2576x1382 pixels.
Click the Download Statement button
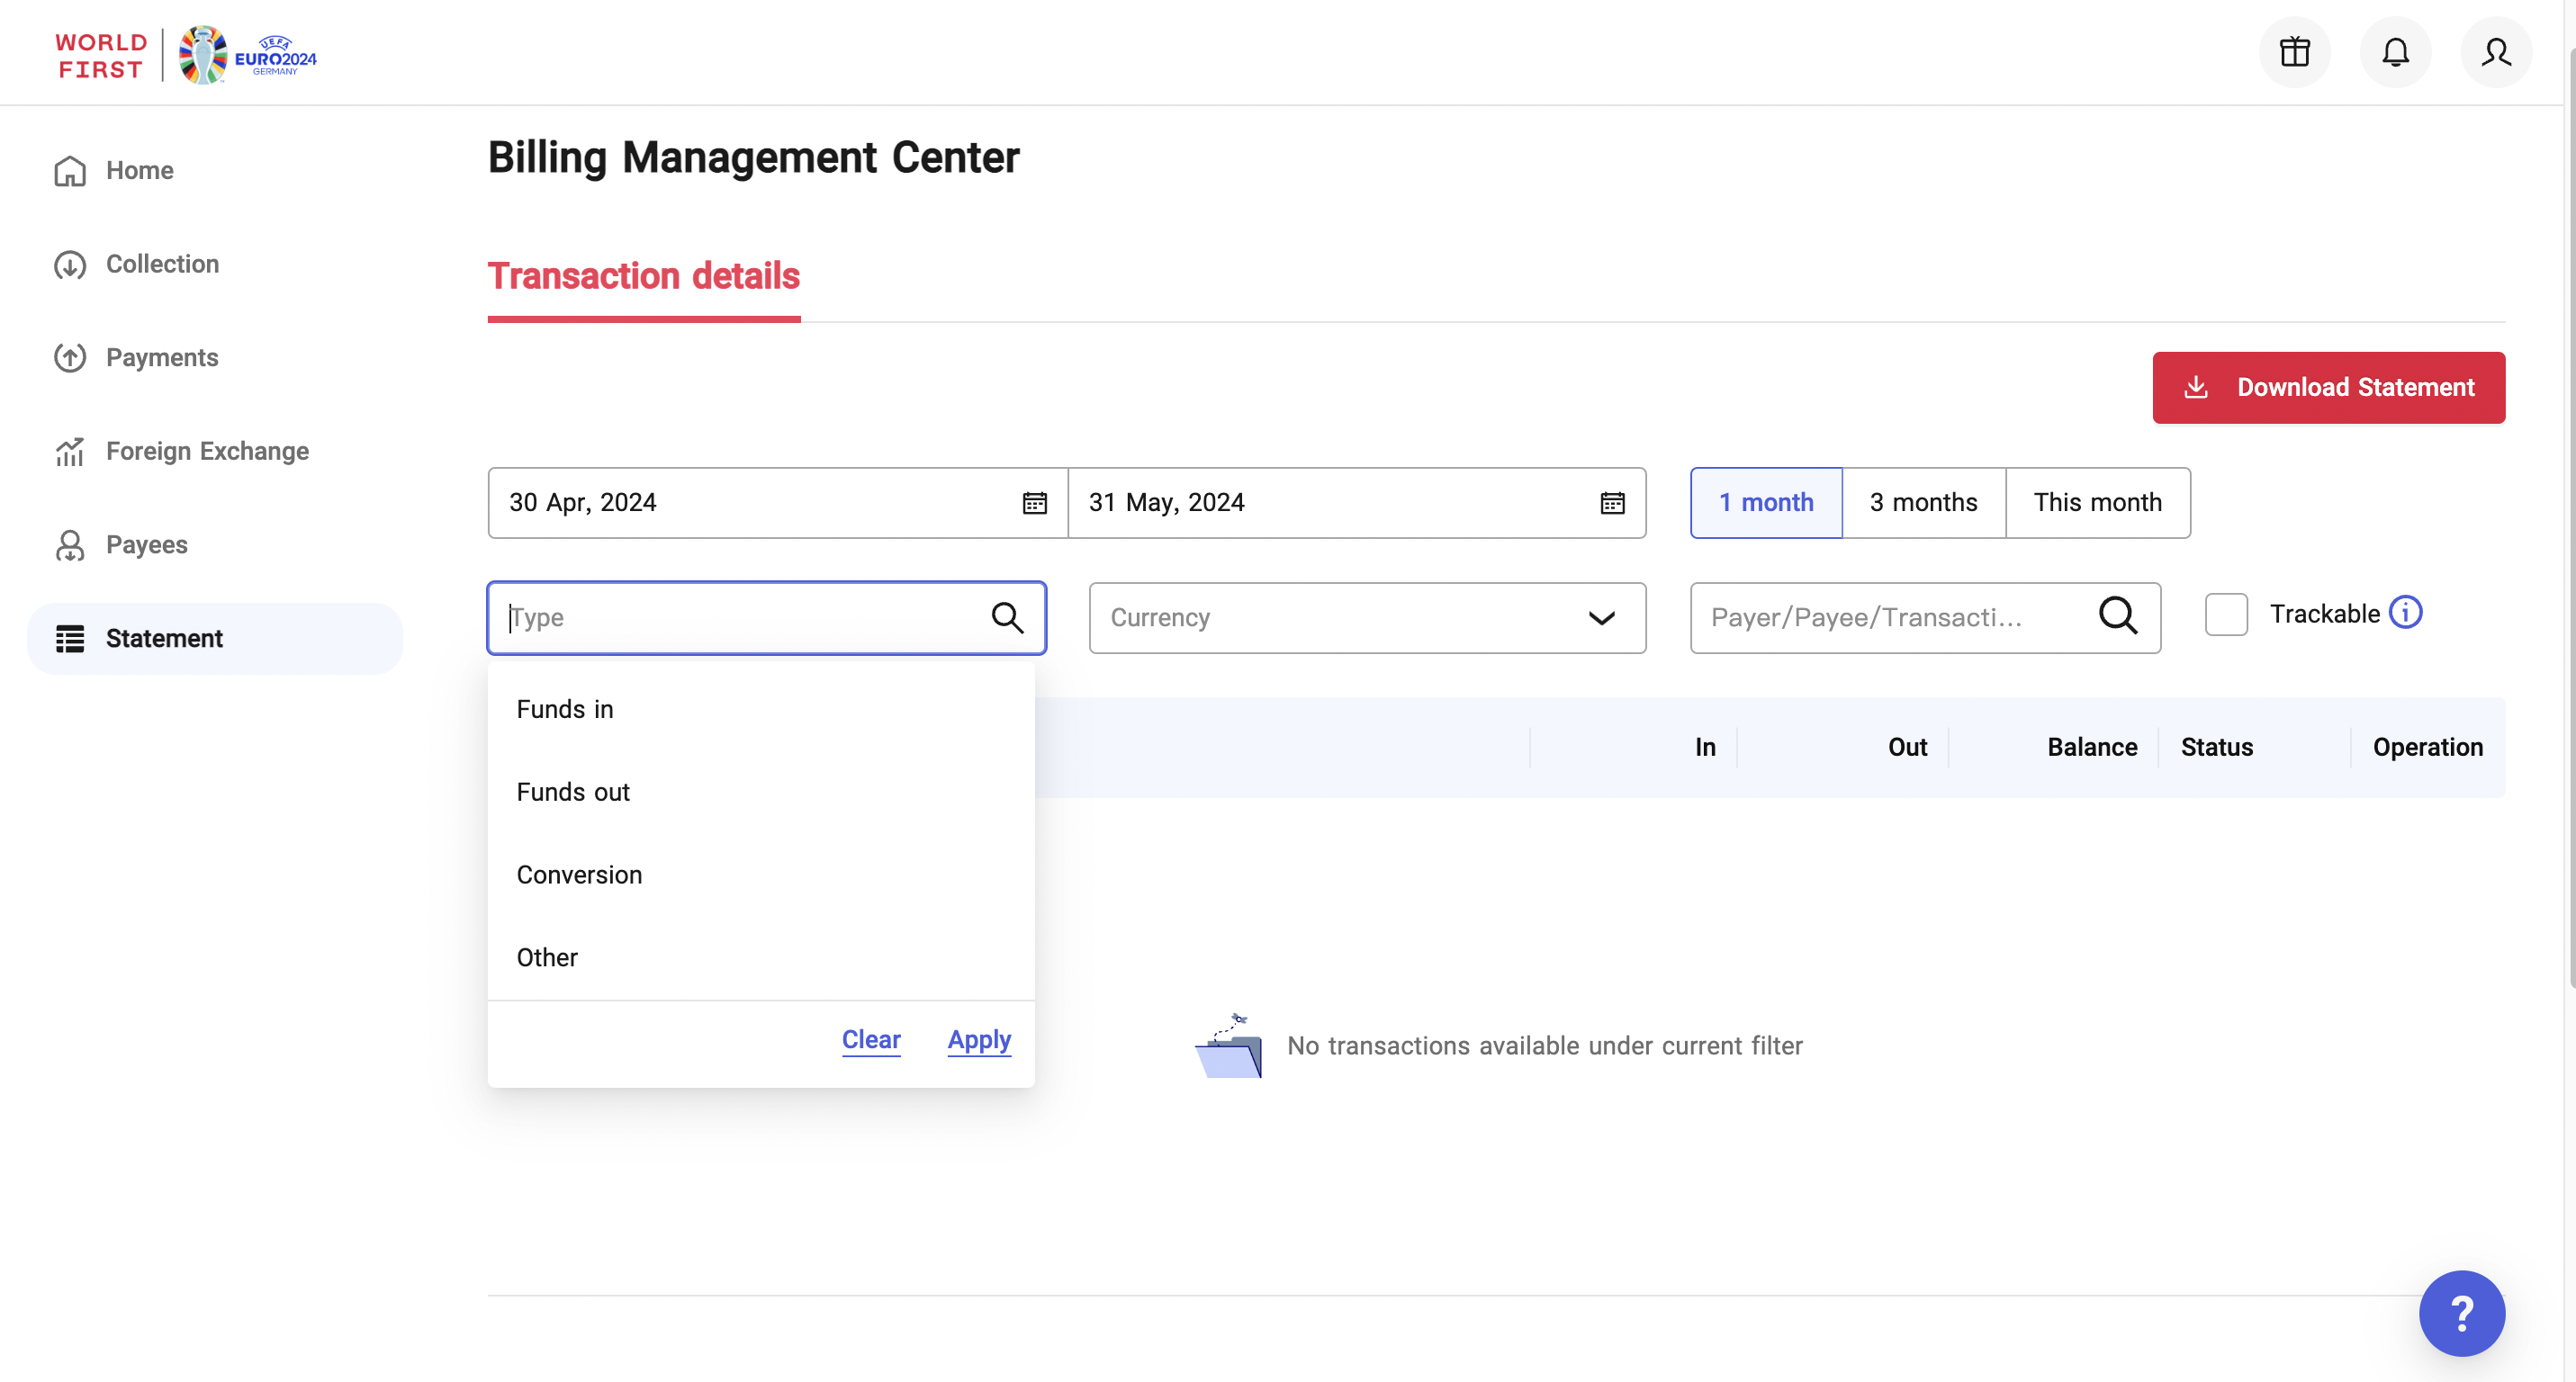(x=2328, y=388)
